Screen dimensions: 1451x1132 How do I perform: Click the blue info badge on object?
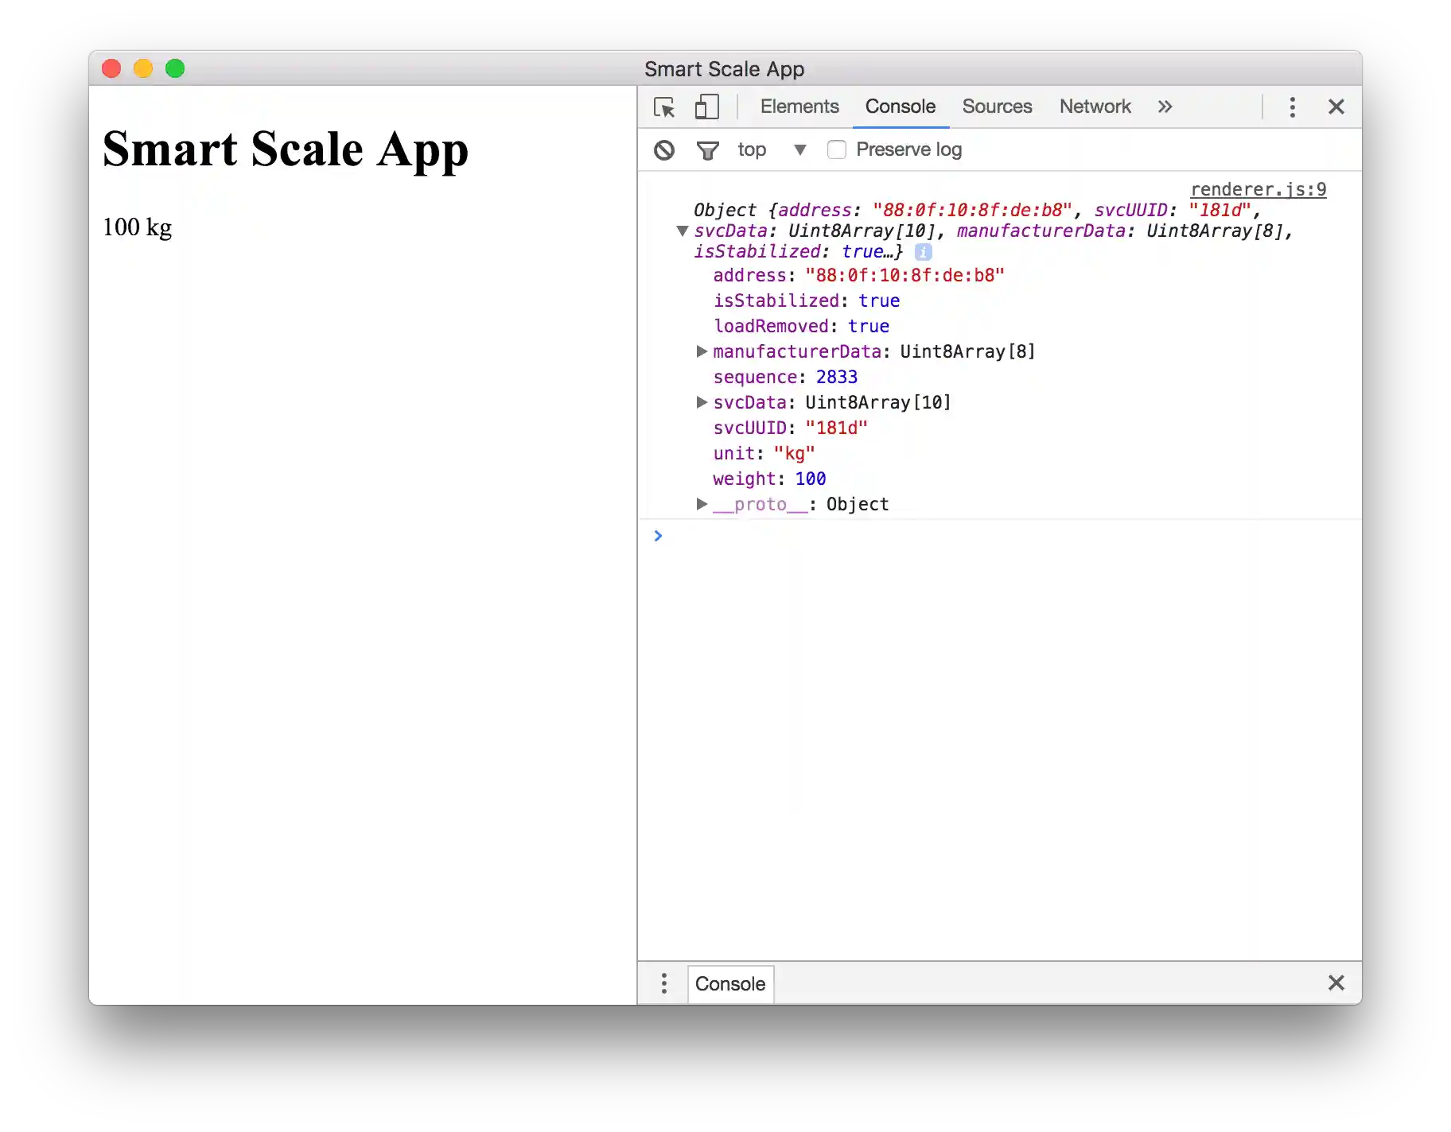[x=923, y=252]
